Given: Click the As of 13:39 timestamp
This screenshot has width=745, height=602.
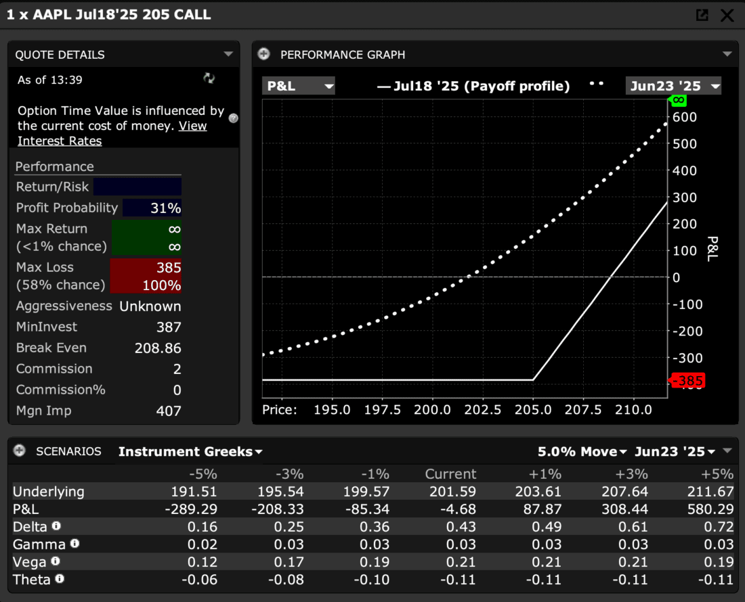Looking at the screenshot, I should [50, 80].
